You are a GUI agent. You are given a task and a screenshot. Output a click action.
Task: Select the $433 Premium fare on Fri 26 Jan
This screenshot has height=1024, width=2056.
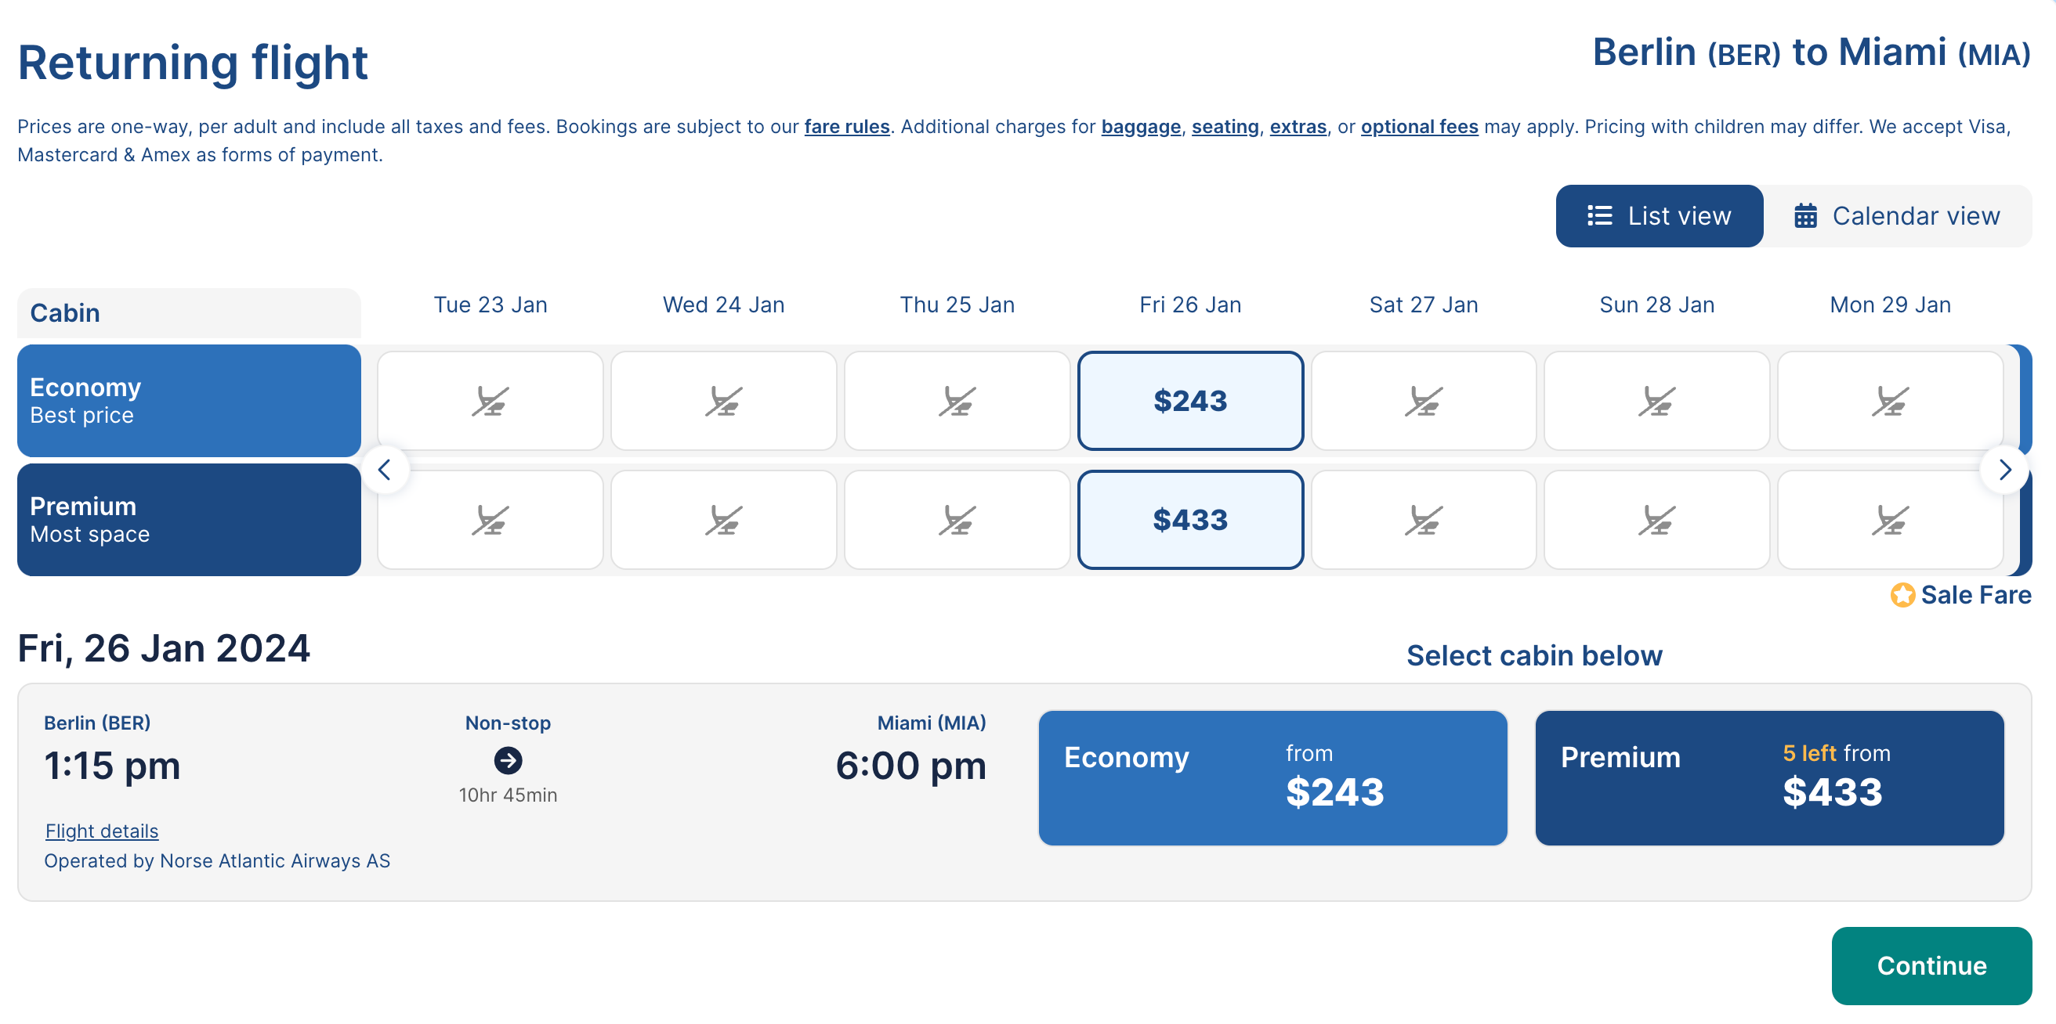click(x=1190, y=520)
